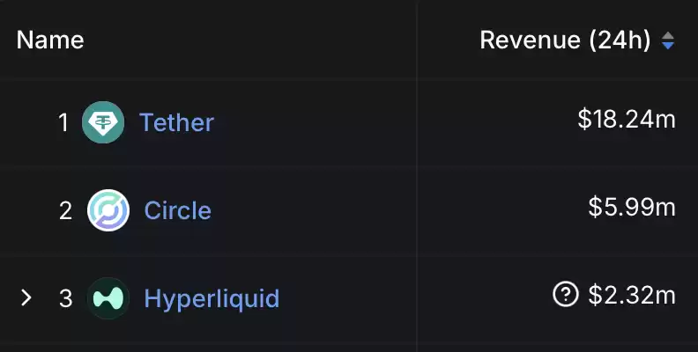Screen dimensions: 698x352
Task: Click the divider between Name and Revenue columns
Action: pyautogui.click(x=417, y=176)
